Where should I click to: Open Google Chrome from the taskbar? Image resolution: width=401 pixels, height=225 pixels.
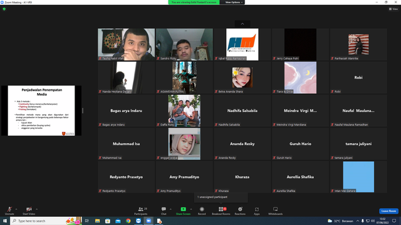coord(128,221)
